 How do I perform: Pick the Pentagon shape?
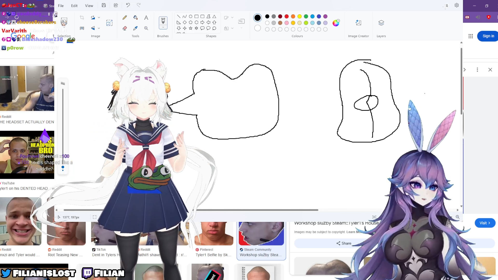[190, 22]
